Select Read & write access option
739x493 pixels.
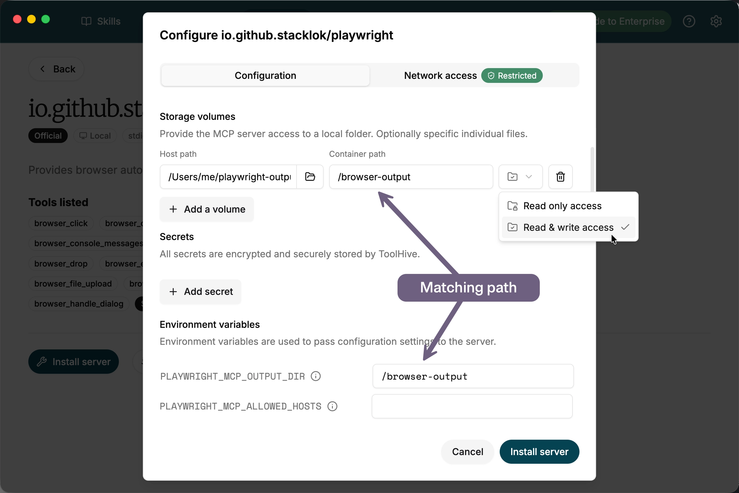(x=568, y=227)
